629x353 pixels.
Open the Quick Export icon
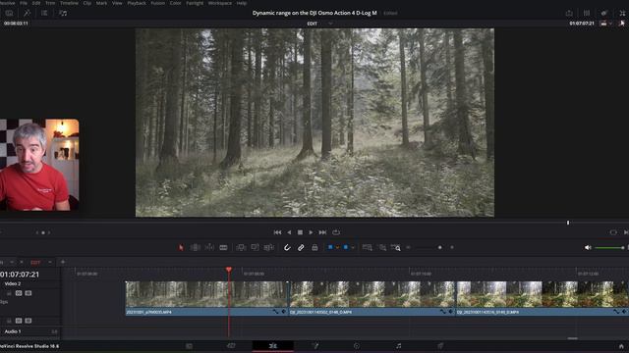coord(569,13)
